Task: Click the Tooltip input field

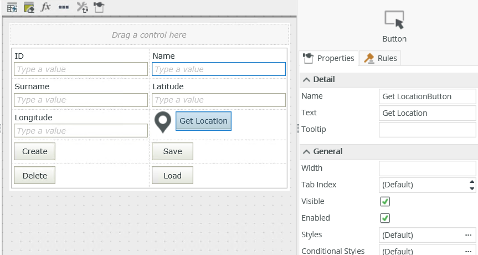Action: 427,129
